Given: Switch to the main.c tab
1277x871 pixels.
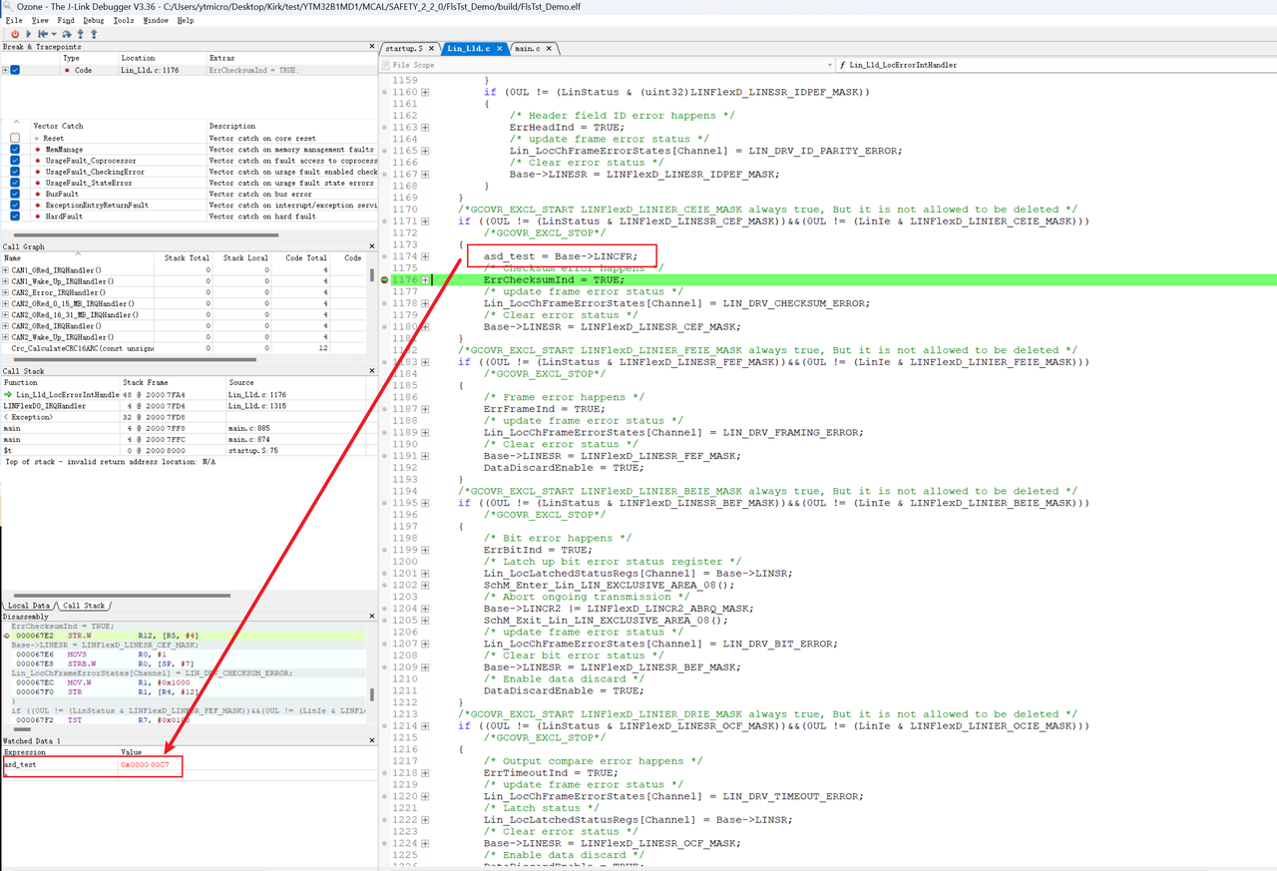Looking at the screenshot, I should point(527,48).
